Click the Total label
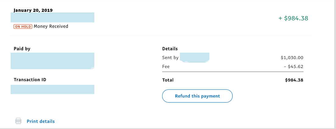336x129 pixels. tap(168, 80)
